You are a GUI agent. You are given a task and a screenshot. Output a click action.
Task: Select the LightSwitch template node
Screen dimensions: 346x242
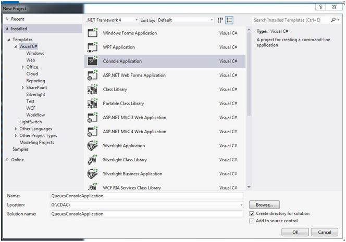30,122
